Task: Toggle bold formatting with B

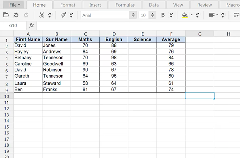Action: tap(163, 15)
